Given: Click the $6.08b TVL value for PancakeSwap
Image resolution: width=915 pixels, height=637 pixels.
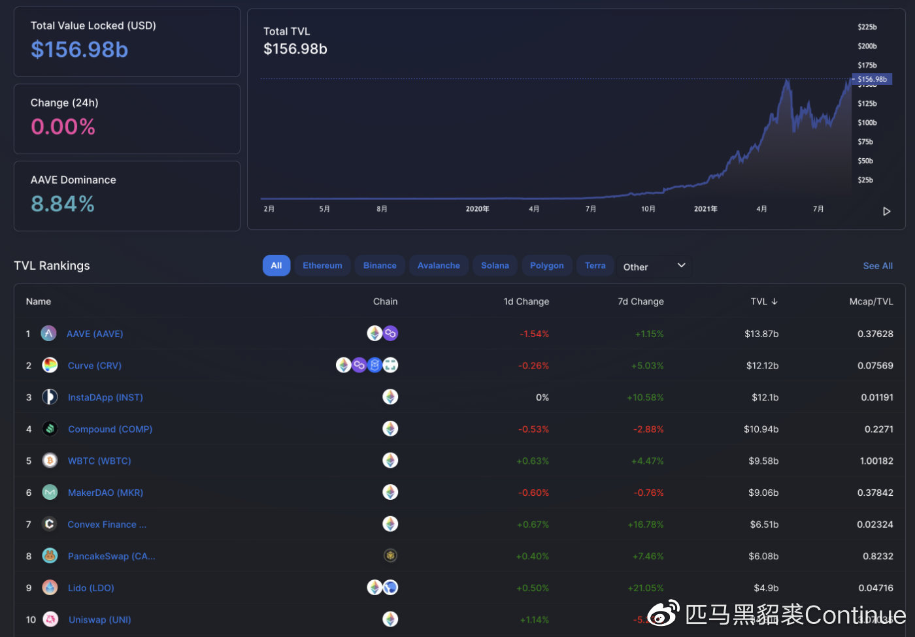Looking at the screenshot, I should (763, 556).
